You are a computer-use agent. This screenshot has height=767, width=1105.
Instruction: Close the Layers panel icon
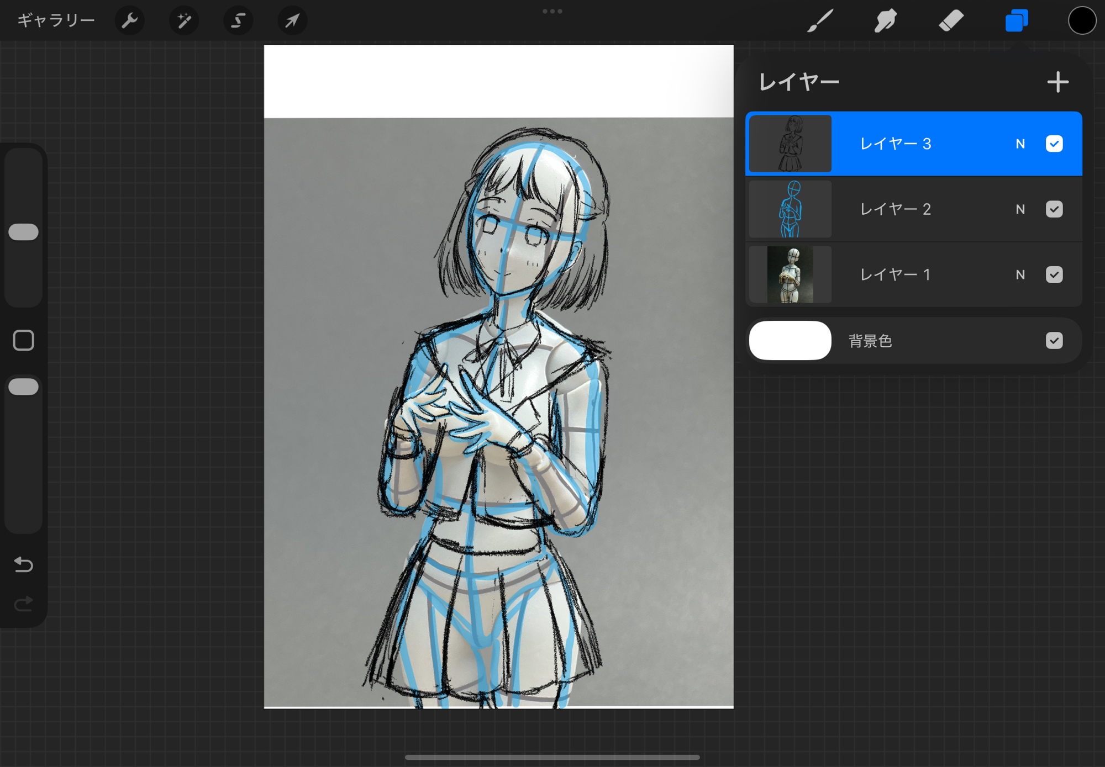point(1016,21)
